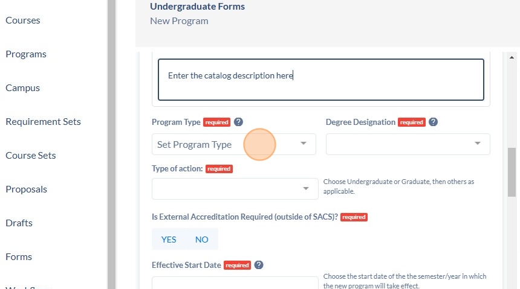Open the Campus sidebar item
This screenshot has width=520, height=289.
[22, 87]
